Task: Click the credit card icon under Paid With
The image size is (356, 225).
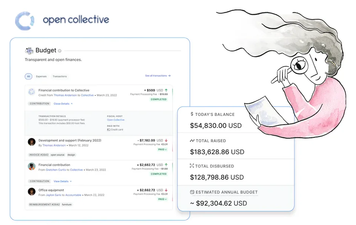Action: 109,129
